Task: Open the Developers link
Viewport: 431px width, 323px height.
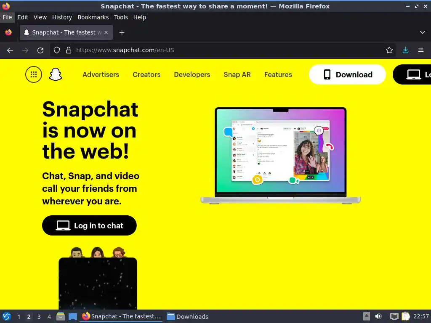Action: [x=192, y=74]
